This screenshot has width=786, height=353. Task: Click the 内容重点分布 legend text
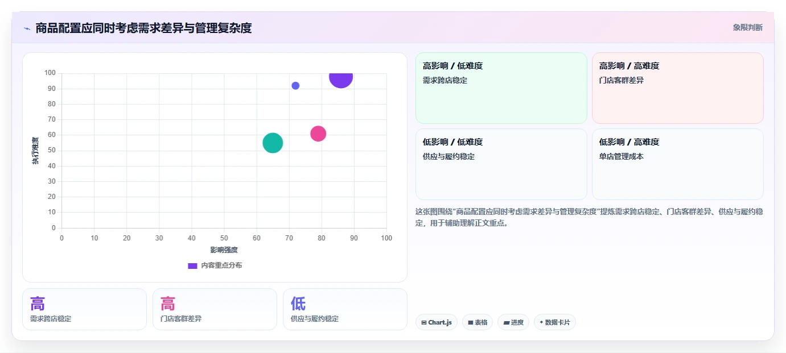click(221, 265)
